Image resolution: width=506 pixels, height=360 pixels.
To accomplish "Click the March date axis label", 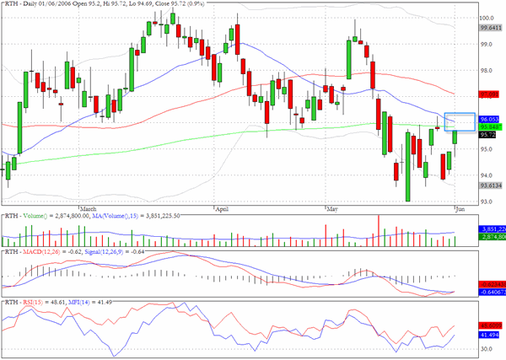I will click(x=88, y=209).
